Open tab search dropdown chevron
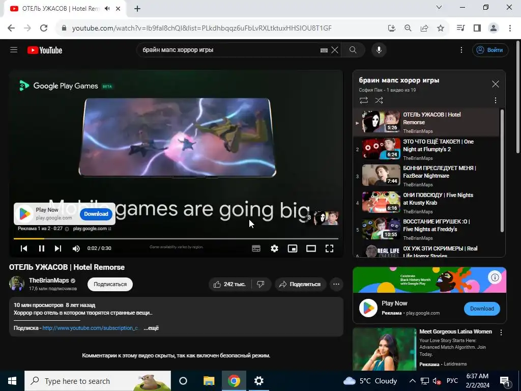The image size is (521, 391). pyautogui.click(x=439, y=7)
